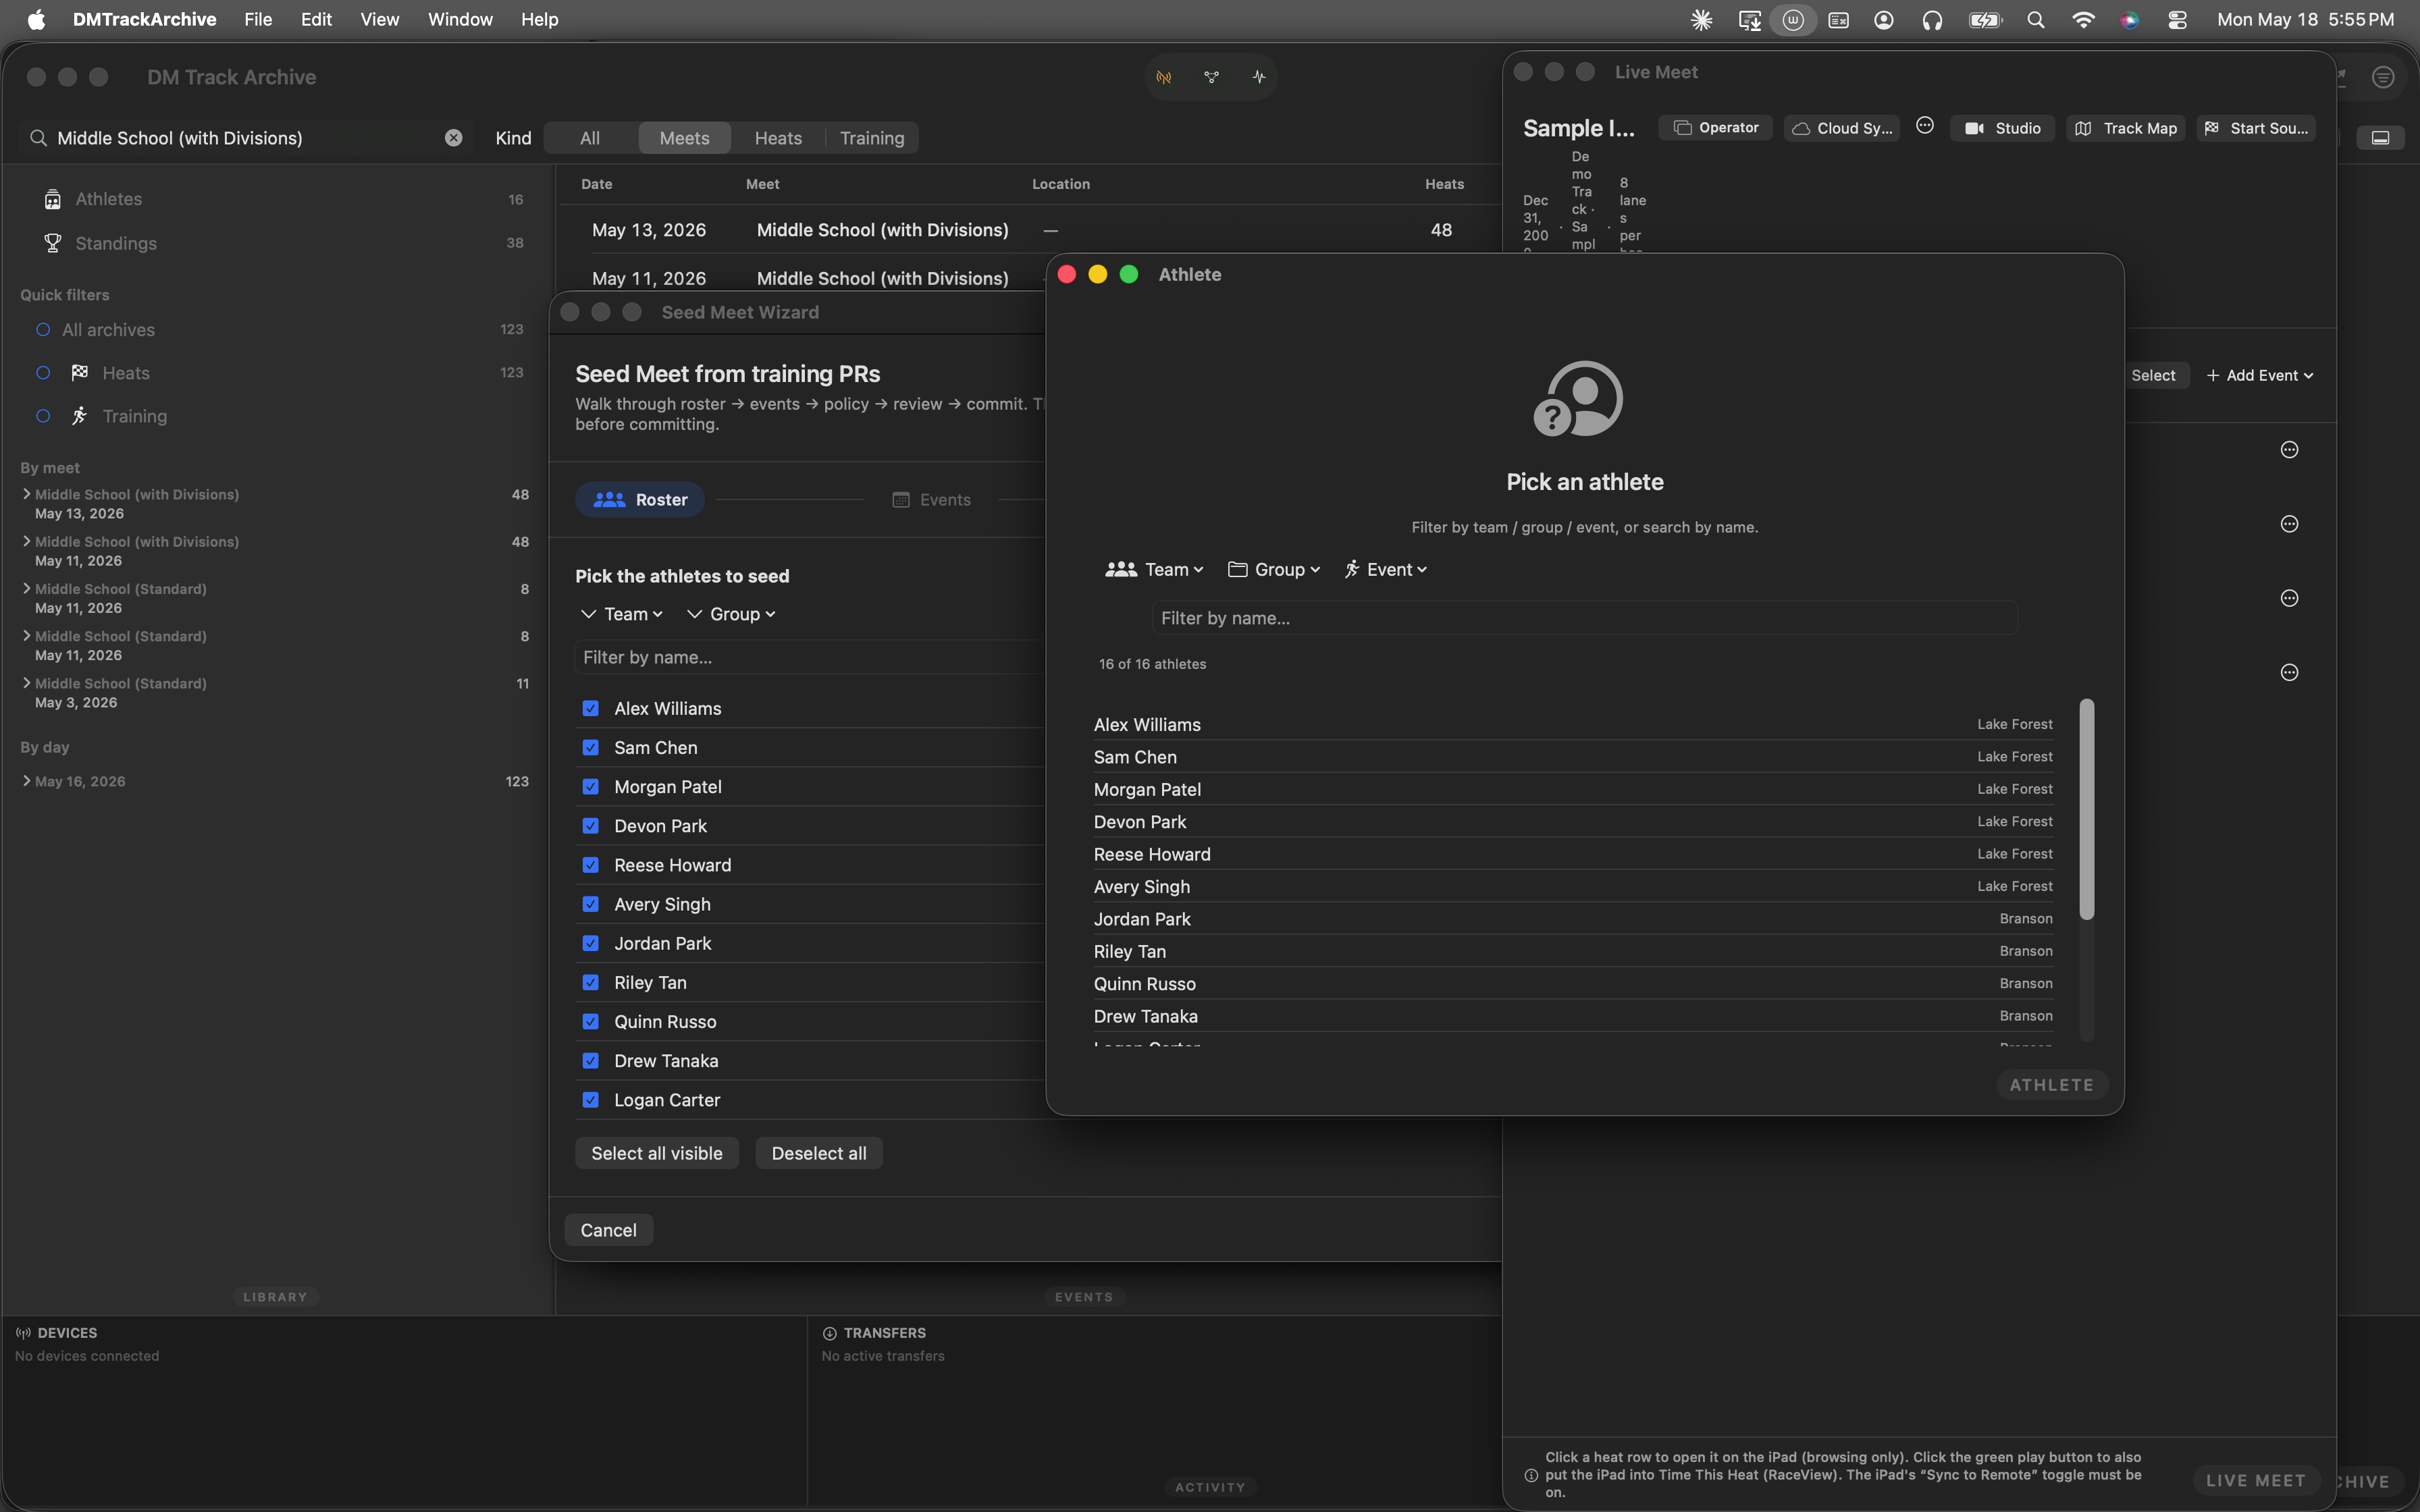Open the Window menu

coord(460,20)
